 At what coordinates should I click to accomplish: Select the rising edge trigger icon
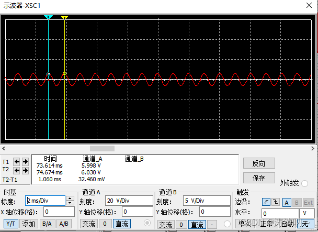pyautogui.click(x=266, y=202)
